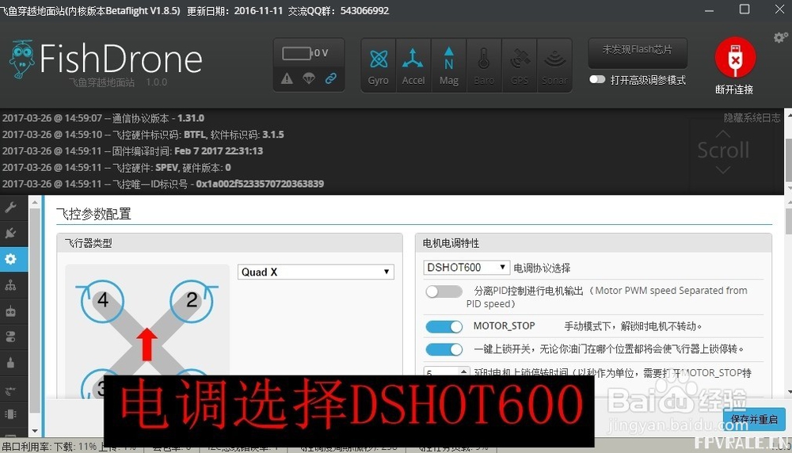Click the 保存并重启 save and reboot button
The image size is (792, 453).
754,419
